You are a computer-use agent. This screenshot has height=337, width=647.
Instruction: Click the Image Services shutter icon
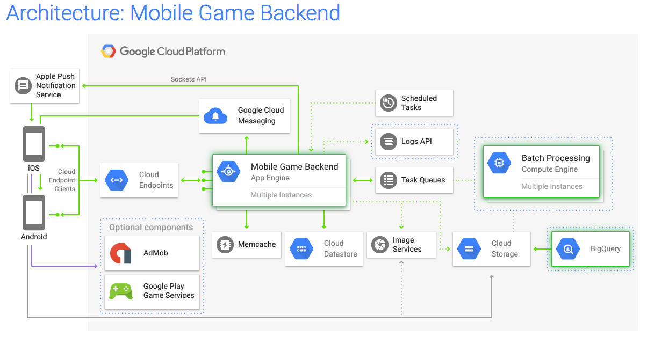[x=380, y=245]
